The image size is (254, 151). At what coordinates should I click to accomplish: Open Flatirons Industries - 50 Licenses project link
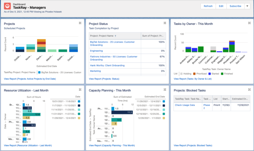click(114, 58)
